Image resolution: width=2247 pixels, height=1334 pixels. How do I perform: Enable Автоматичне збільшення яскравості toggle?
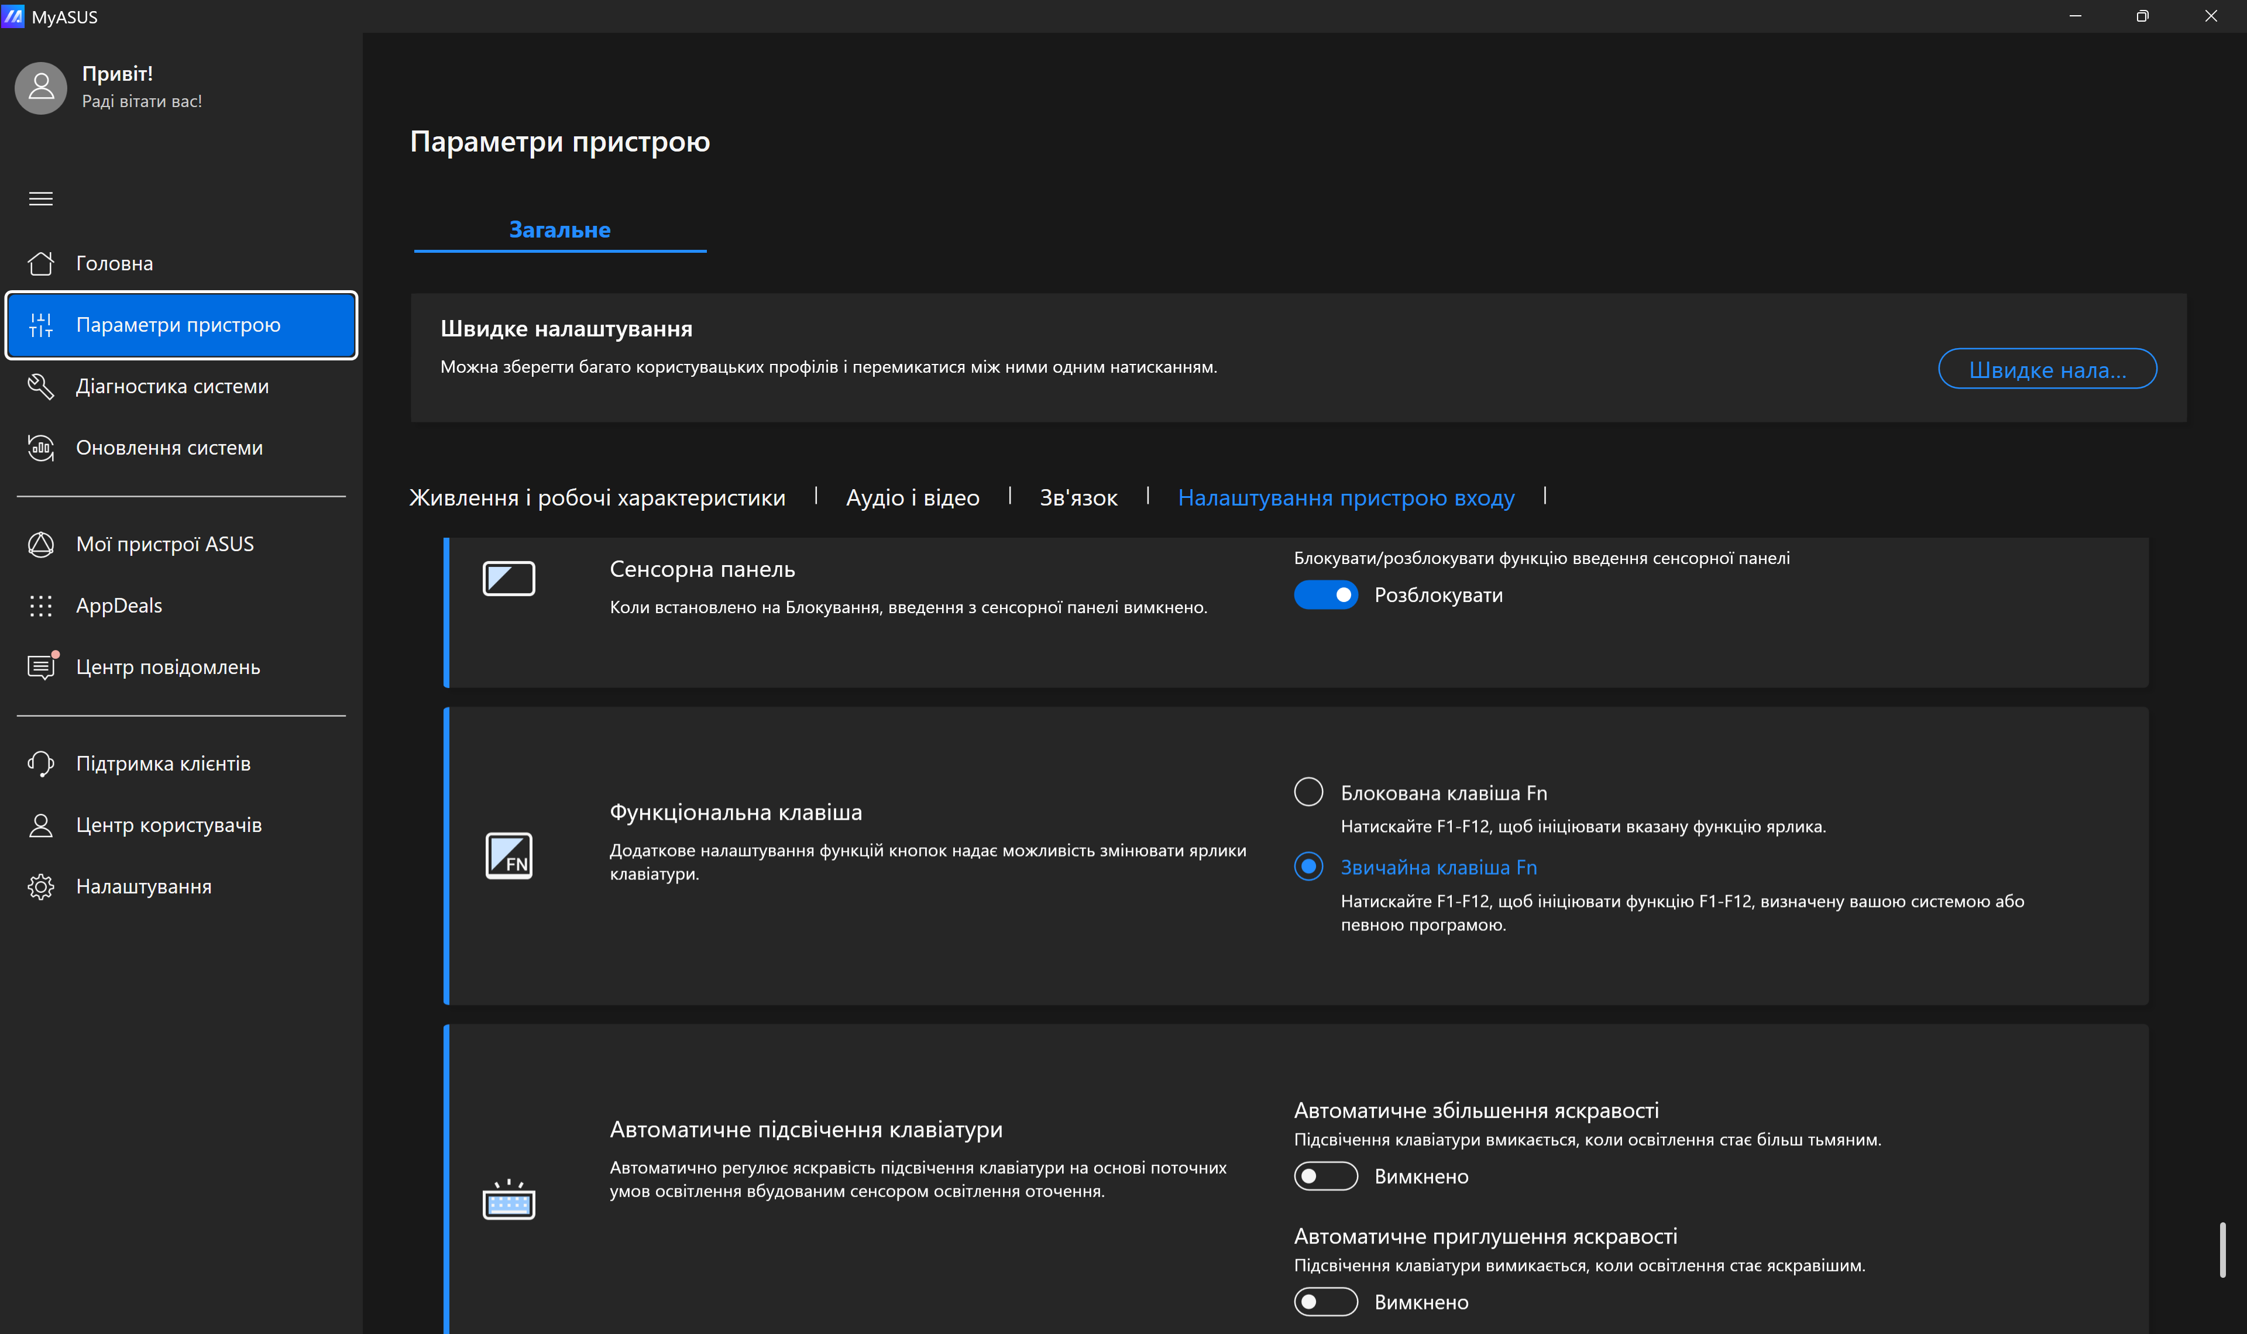[1326, 1176]
